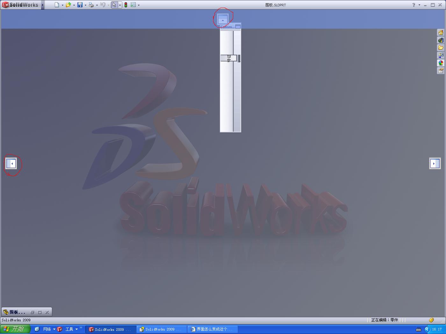Open the Print dropdown arrow
This screenshot has width=446, height=334.
point(97,5)
